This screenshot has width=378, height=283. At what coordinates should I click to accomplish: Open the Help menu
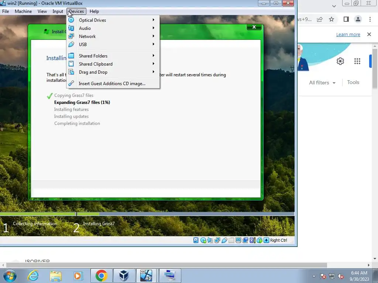(x=94, y=11)
